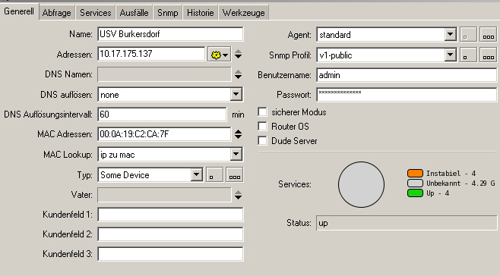The image size is (500, 276).
Task: Click the up/down arrows beside DNS Namen
Action: click(x=238, y=74)
